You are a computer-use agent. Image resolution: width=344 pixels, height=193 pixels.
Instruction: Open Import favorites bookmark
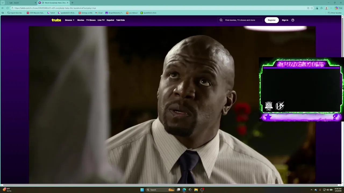(15, 13)
